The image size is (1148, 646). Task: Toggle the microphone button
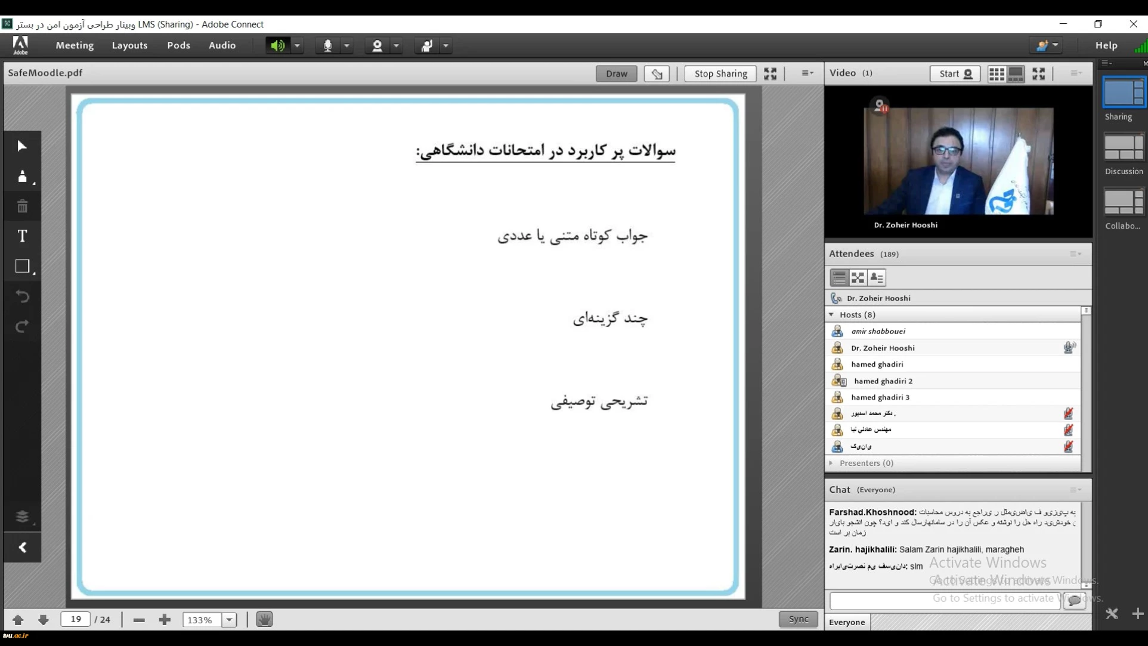tap(327, 45)
